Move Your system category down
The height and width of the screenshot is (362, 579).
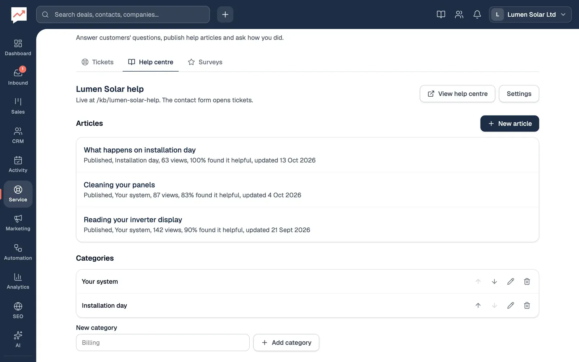pos(494,282)
